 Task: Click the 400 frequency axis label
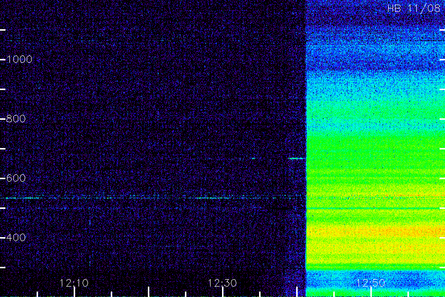click(16, 237)
